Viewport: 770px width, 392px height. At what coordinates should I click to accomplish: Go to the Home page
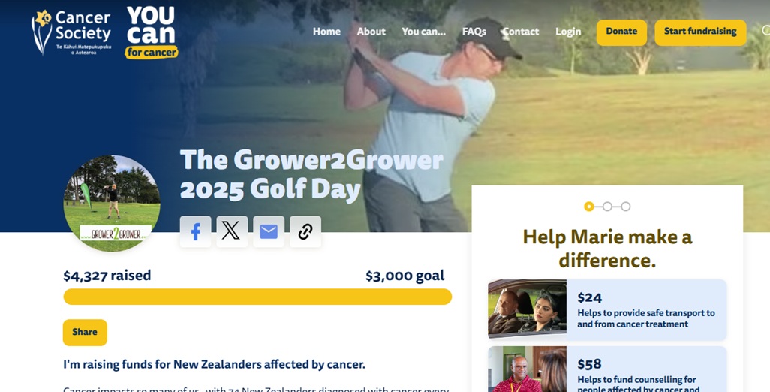[x=326, y=32]
